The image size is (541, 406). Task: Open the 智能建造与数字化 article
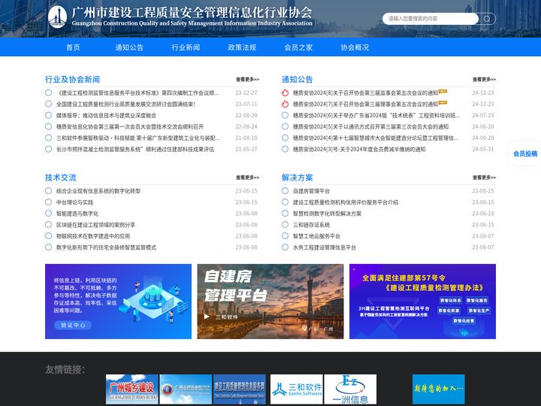[77, 214]
